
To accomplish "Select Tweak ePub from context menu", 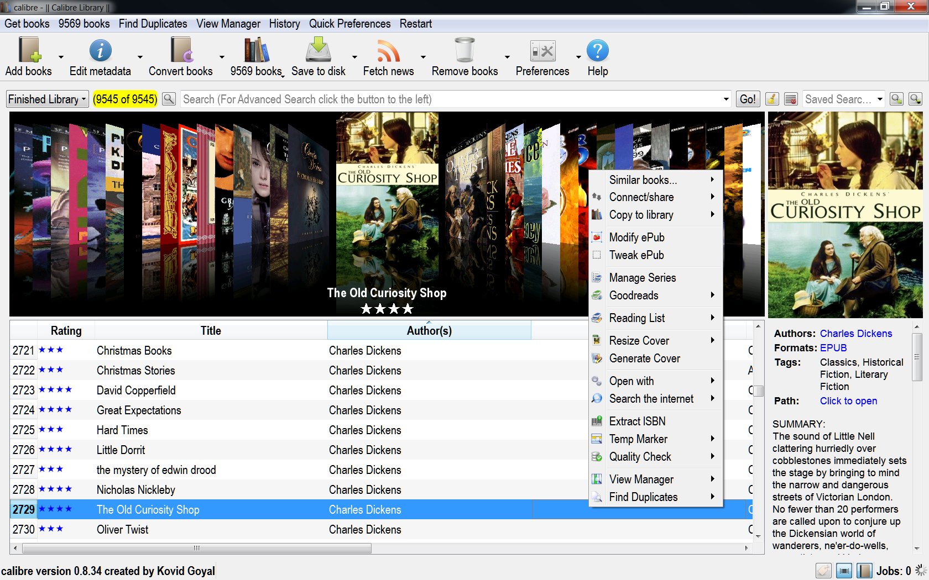I will tap(656, 255).
